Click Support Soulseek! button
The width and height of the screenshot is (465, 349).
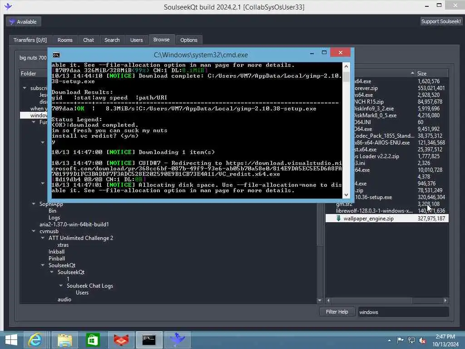[441, 21]
